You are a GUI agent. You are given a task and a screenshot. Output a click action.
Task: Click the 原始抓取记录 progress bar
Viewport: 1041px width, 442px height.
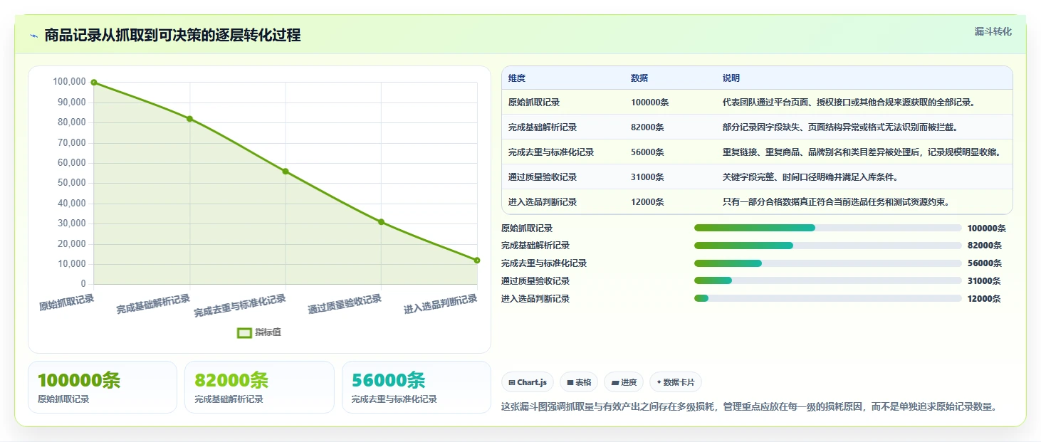[827, 228]
